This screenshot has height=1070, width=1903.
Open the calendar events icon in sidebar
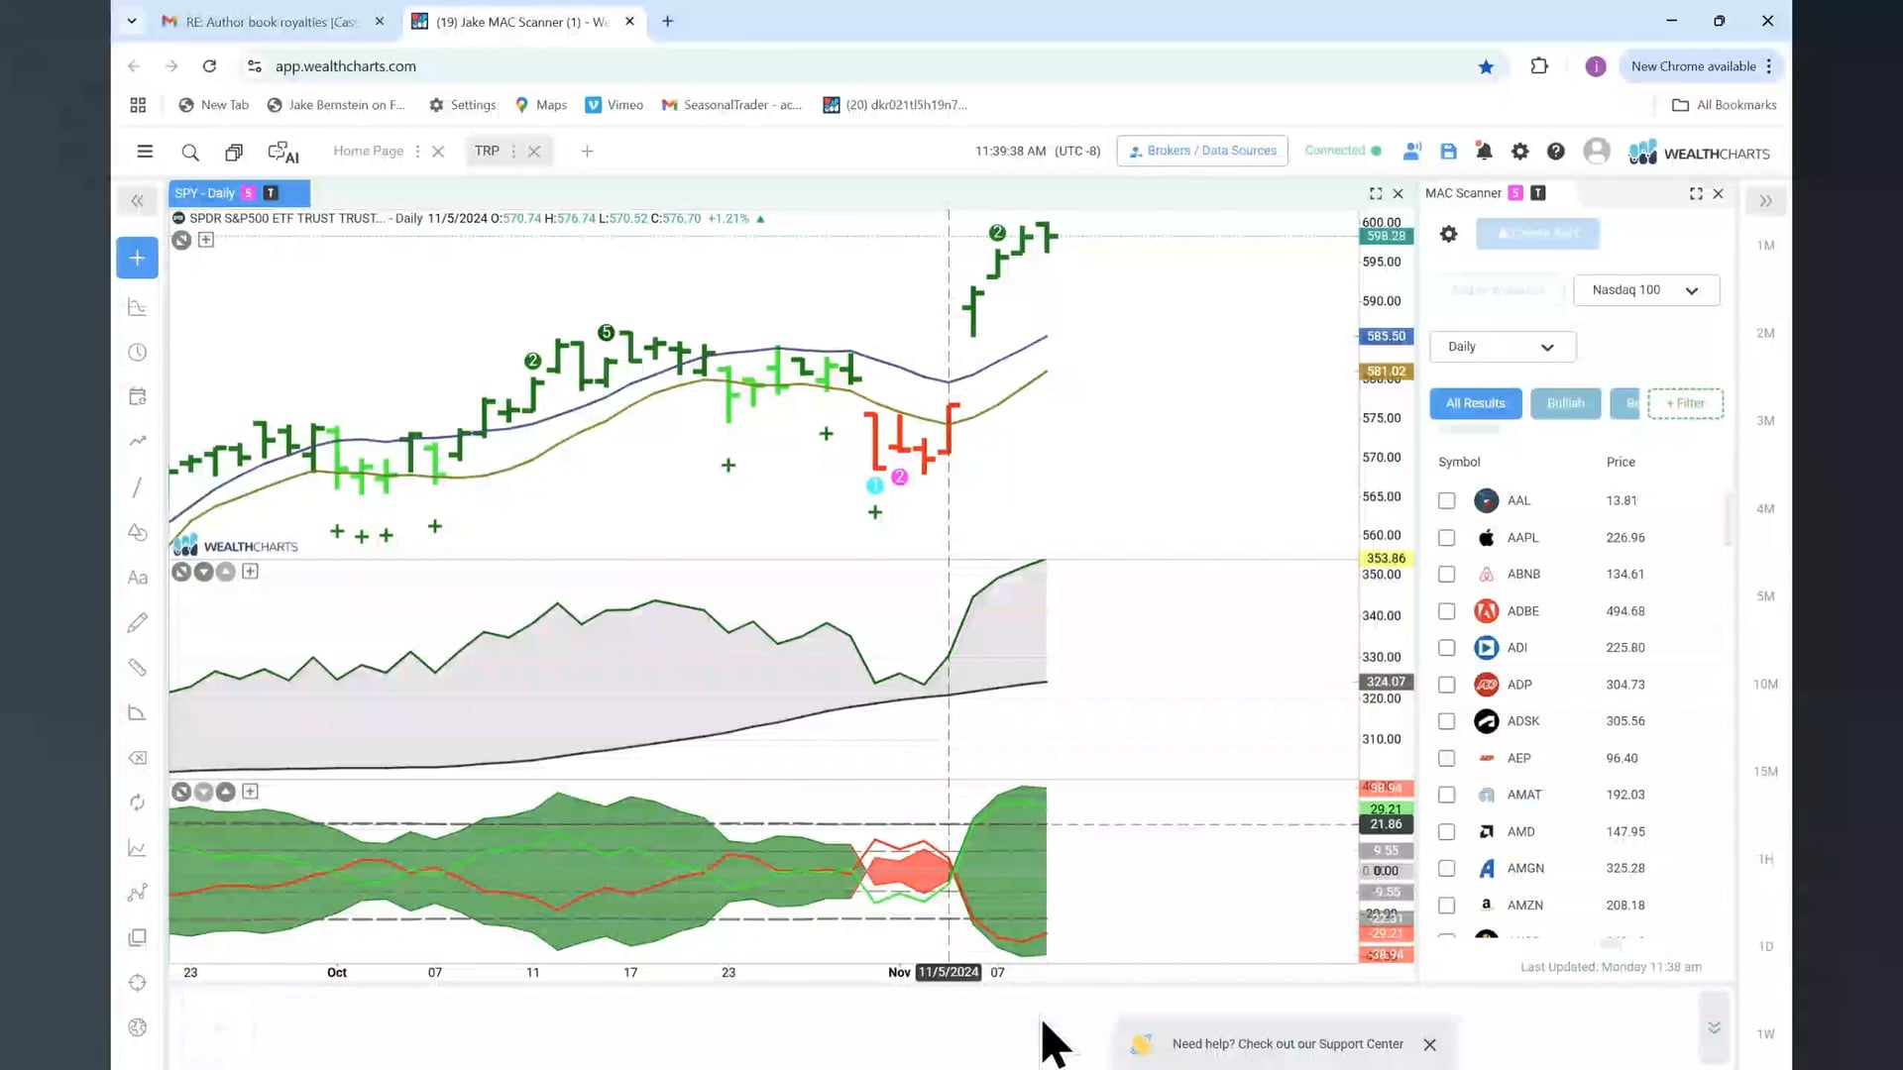point(137,397)
